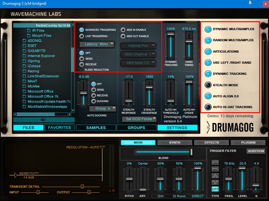
Task: Click the IR Files folder icon
Action: pos(29,30)
